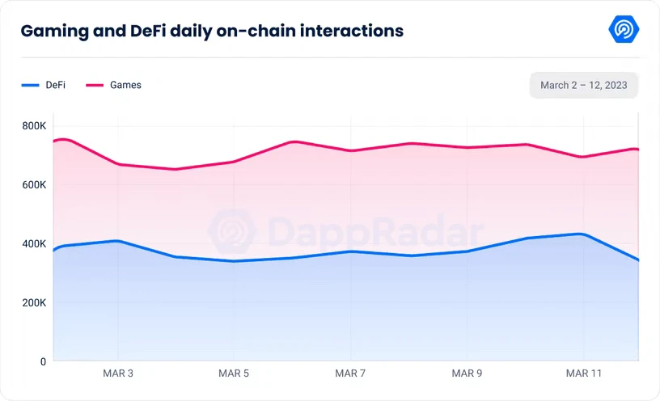Image resolution: width=660 pixels, height=401 pixels.
Task: Select the MAR 11 x-axis label
Action: pos(584,374)
